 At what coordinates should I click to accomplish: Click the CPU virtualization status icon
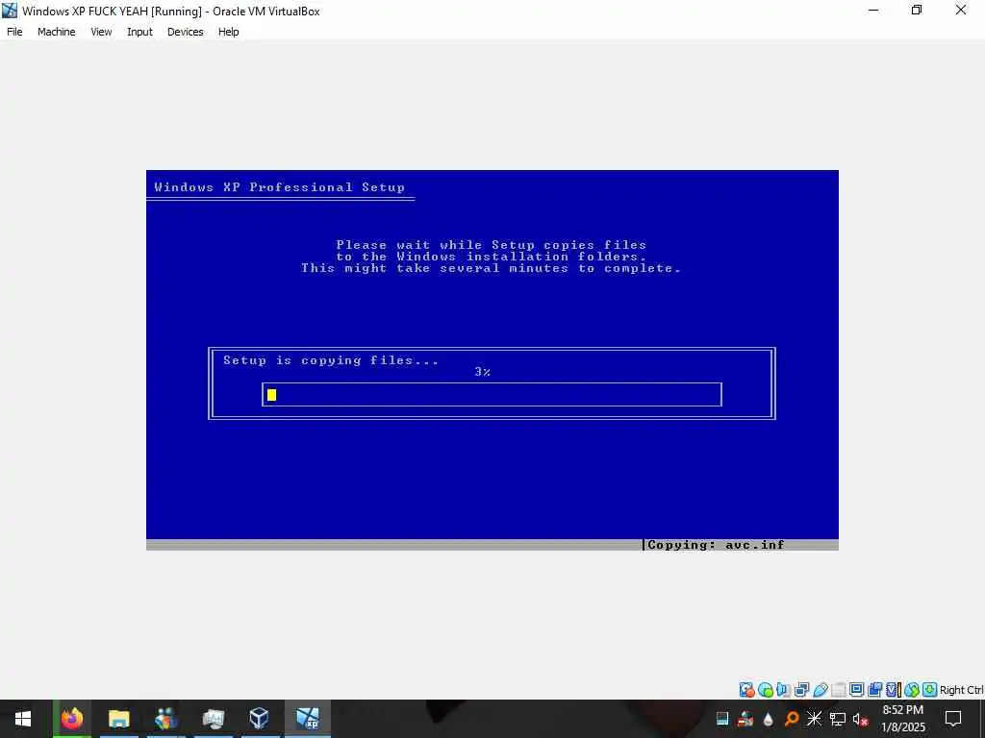893,690
